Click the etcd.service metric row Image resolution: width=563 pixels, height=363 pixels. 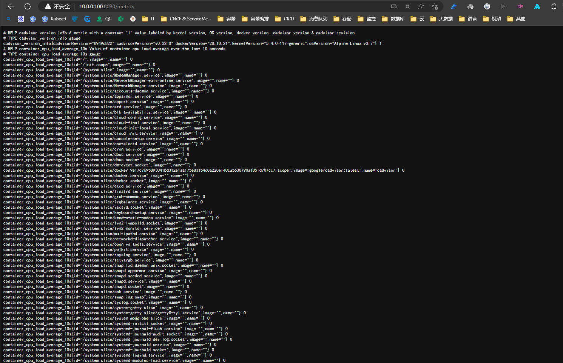(x=96, y=186)
